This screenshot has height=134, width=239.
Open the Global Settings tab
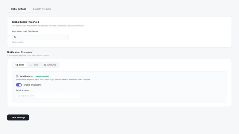click(x=19, y=9)
